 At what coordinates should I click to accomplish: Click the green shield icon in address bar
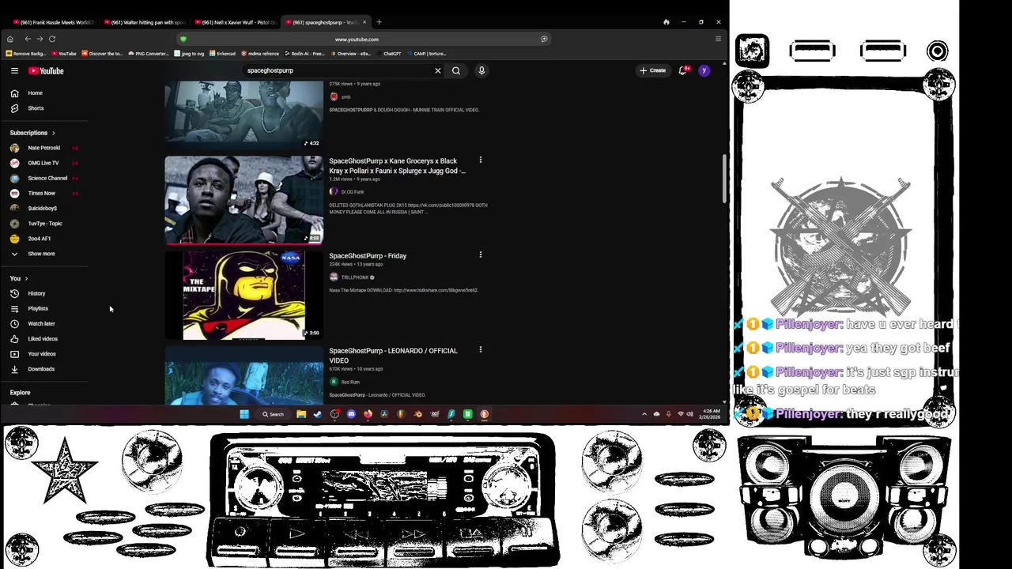point(183,39)
